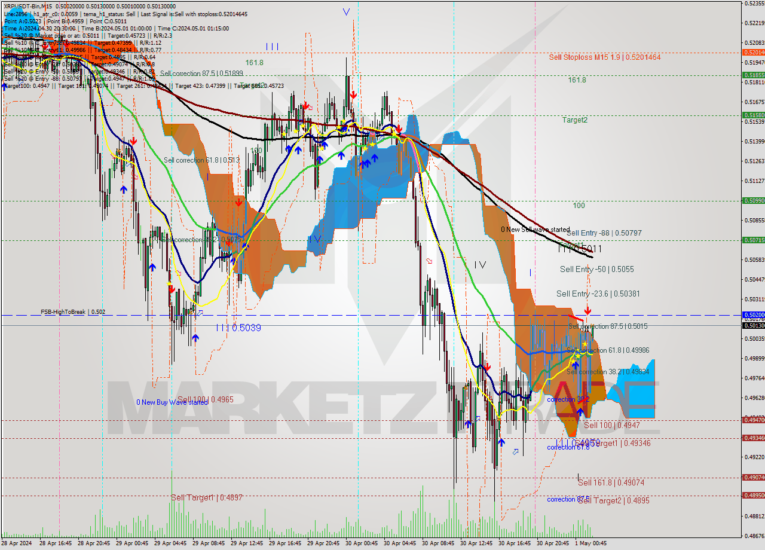The width and height of the screenshot is (765, 550).
Task: Click the '0 New Sell wave started' label
Action: pos(535,230)
